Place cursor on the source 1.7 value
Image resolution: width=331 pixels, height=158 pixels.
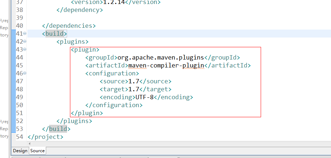(134, 81)
